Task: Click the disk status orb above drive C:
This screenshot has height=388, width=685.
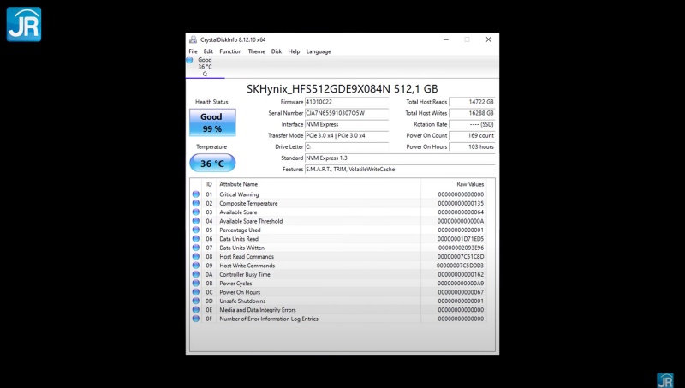Action: (190, 60)
